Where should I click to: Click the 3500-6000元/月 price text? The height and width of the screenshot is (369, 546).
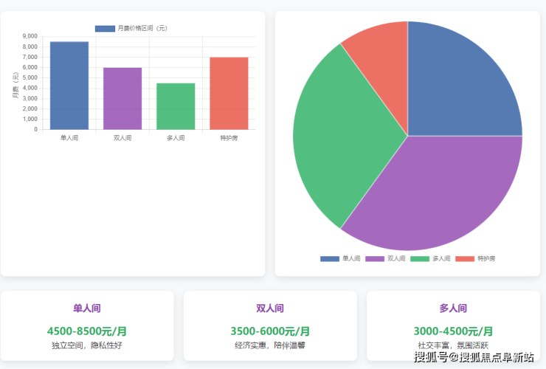click(270, 331)
